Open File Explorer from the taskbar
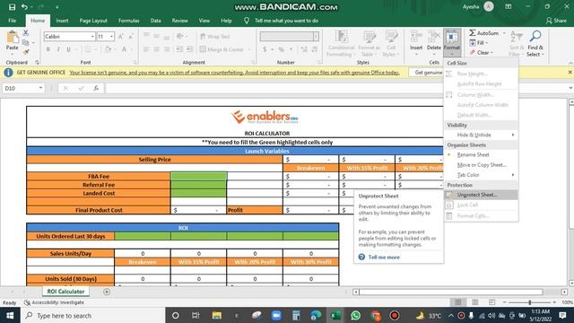 click(217, 315)
